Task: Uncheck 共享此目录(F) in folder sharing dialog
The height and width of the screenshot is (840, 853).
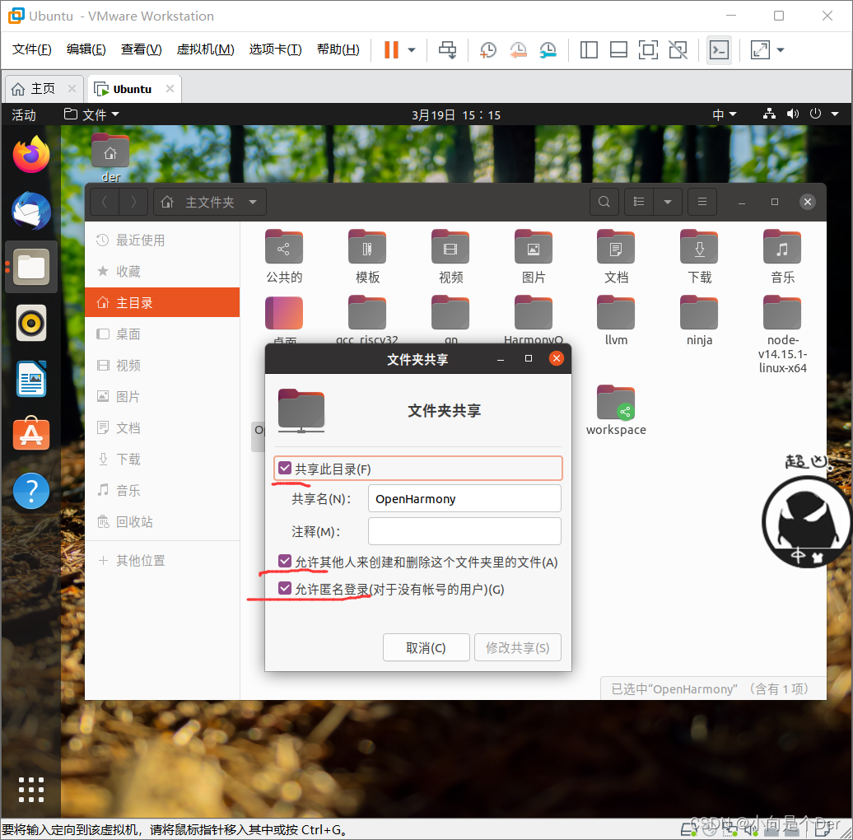Action: click(x=285, y=467)
